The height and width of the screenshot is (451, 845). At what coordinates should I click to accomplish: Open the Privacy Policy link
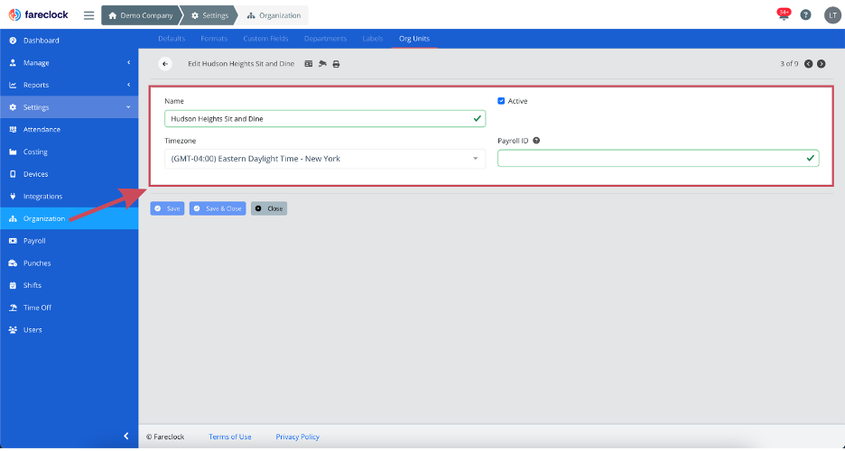click(x=298, y=437)
